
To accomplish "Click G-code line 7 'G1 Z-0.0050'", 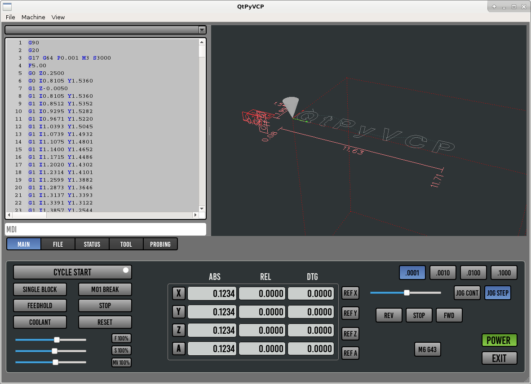I will (48, 88).
